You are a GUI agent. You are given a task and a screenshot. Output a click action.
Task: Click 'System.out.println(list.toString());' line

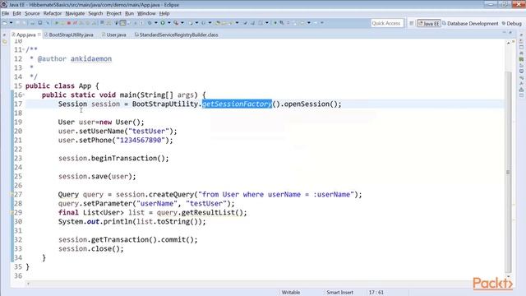[x=131, y=222]
